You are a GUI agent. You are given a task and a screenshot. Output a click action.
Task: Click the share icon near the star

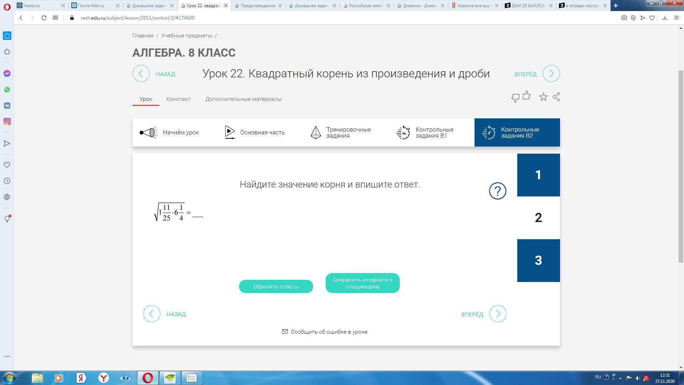556,97
